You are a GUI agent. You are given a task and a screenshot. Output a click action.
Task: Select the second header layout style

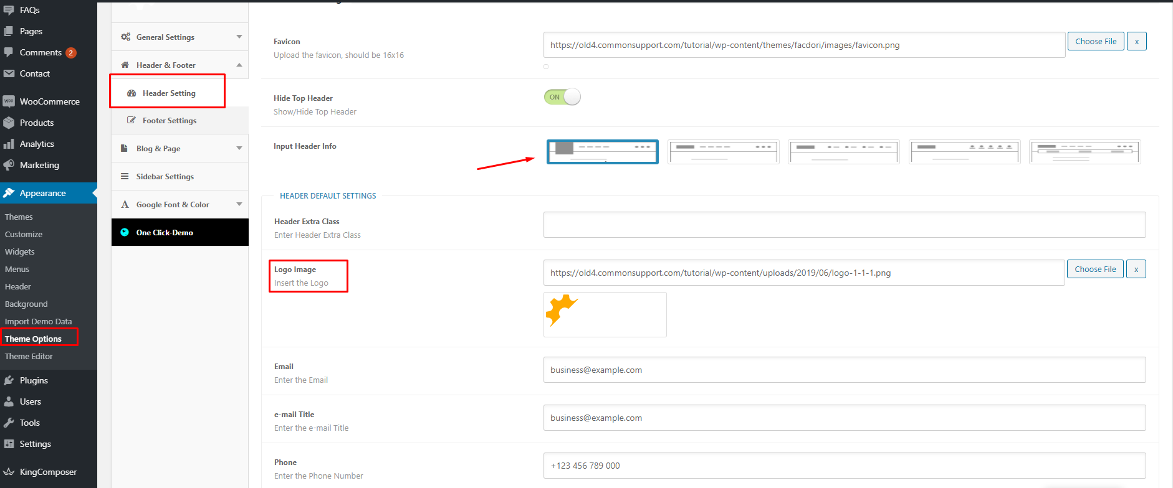pos(723,152)
